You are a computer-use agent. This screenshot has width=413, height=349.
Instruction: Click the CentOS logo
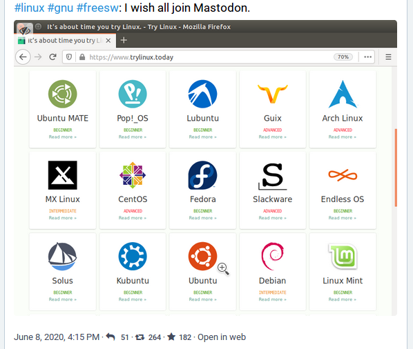tap(133, 175)
